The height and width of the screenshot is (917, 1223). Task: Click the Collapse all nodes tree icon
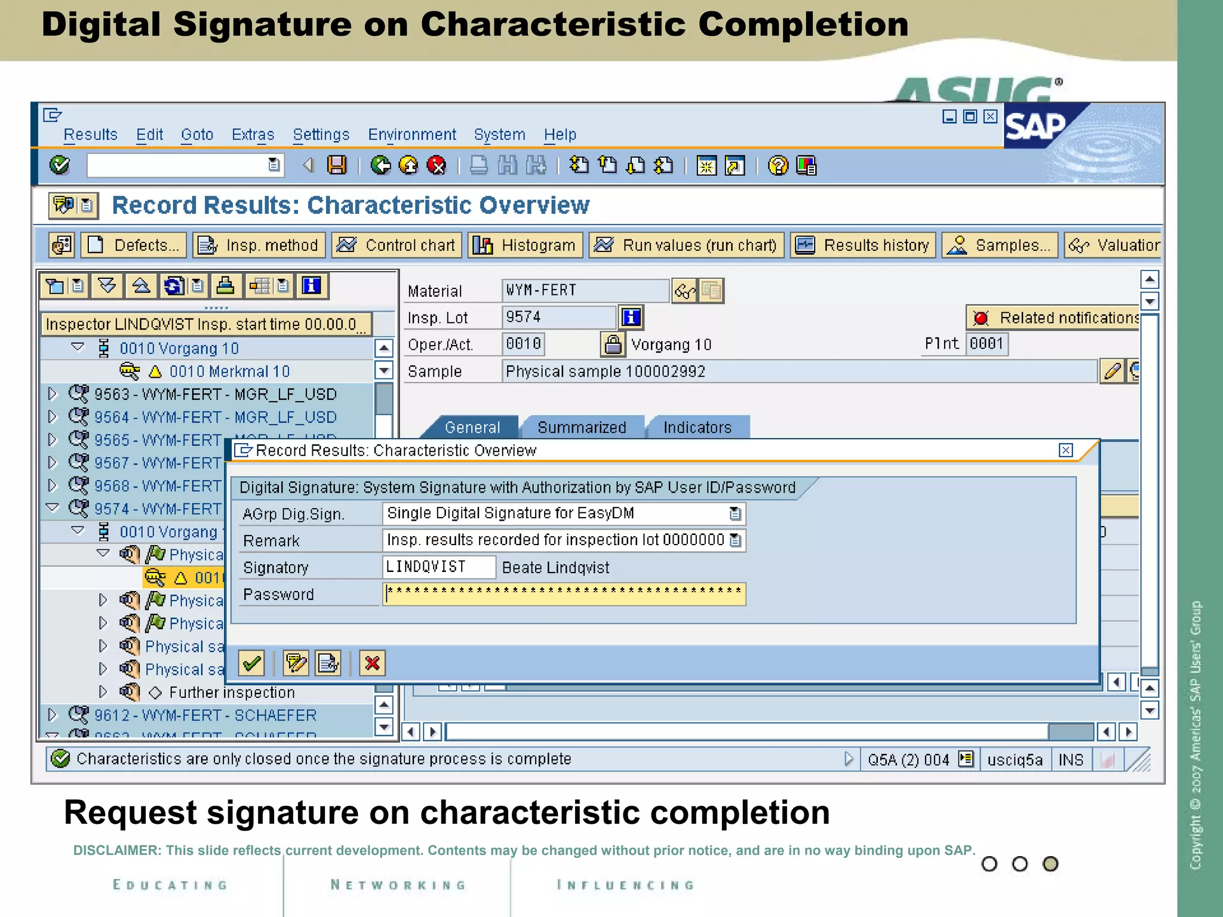(142, 286)
